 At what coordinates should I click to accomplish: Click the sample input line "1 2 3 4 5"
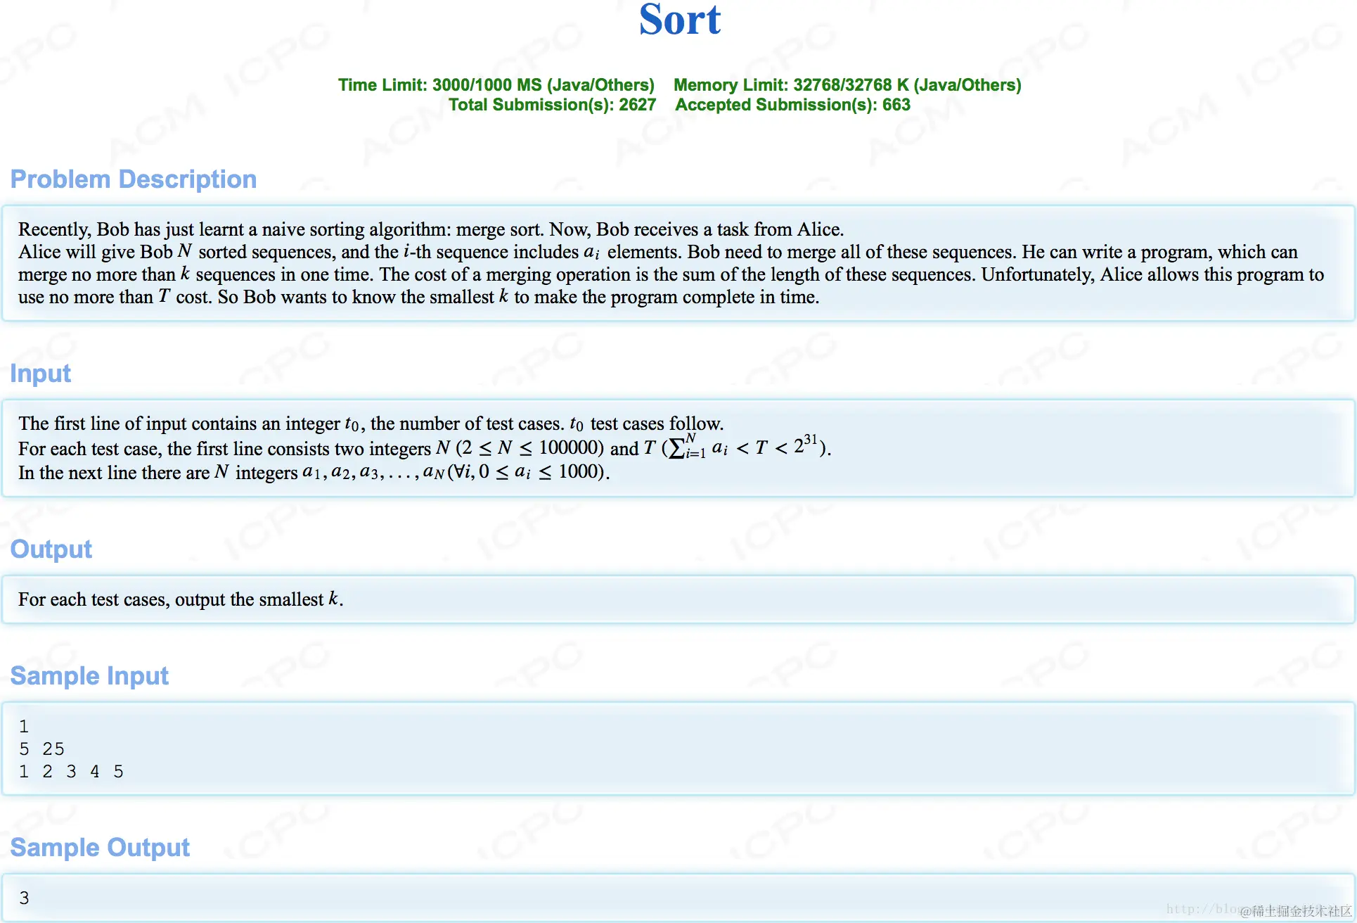[x=71, y=772]
